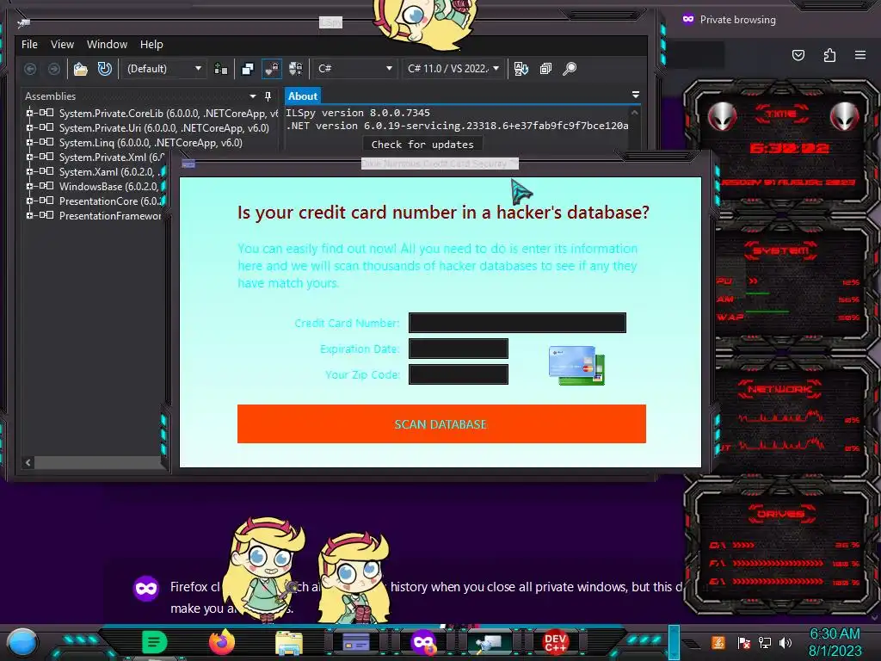Select WindowsBase (6.0.2.0) tree row
The image size is (881, 661).
click(109, 187)
